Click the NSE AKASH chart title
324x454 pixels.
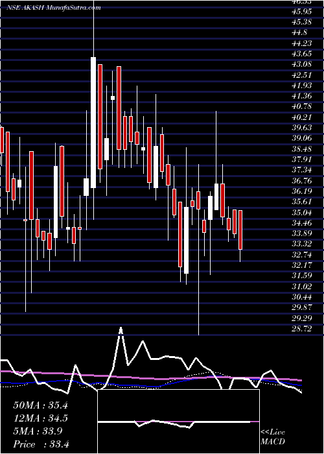pyautogui.click(x=54, y=8)
